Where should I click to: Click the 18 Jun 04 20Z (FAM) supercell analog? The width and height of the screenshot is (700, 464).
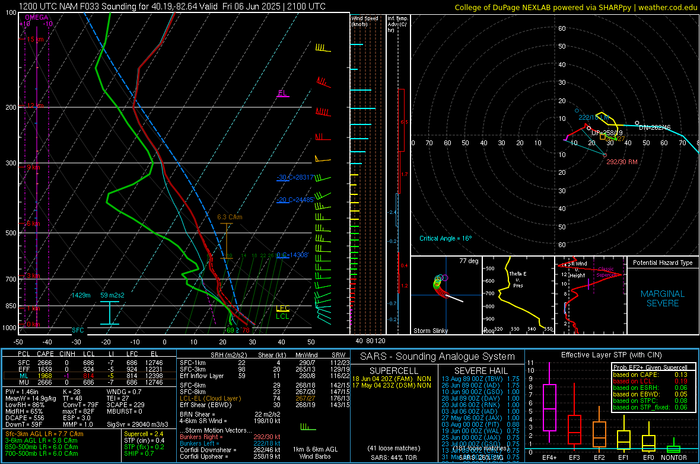coord(392,378)
